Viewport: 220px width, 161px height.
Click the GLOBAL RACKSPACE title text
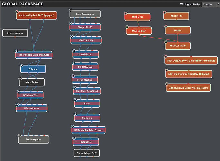click(23, 4)
